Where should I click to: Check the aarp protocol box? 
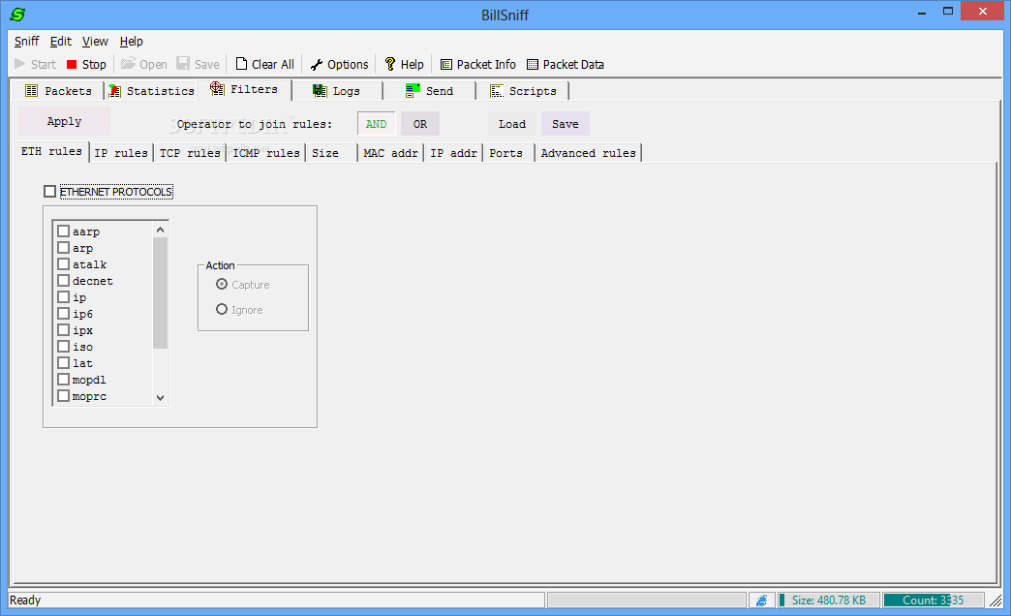63,231
